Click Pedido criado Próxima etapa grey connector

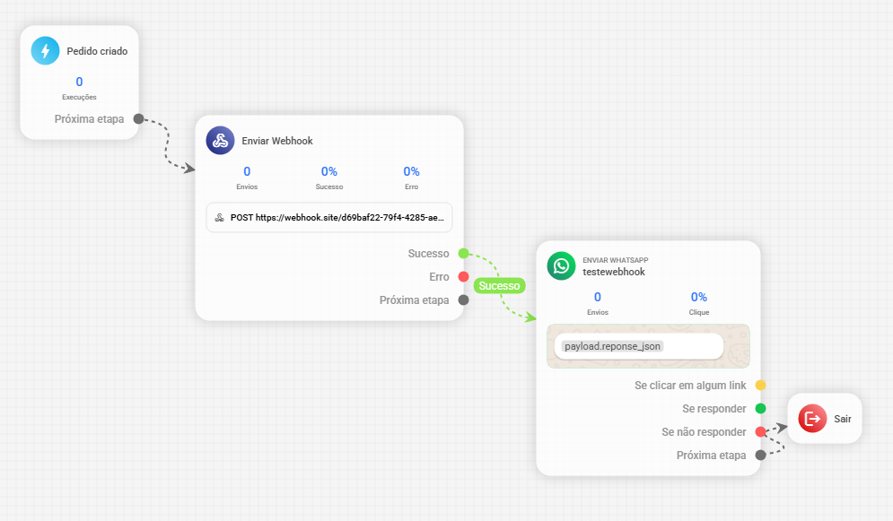138,119
